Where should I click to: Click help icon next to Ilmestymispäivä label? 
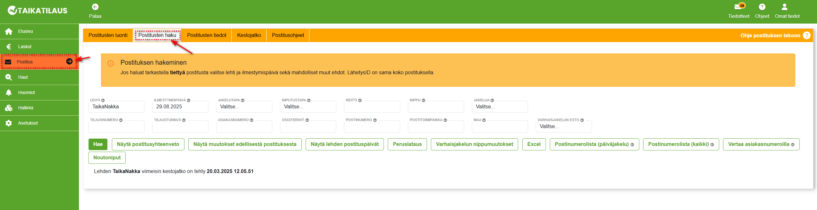point(189,100)
